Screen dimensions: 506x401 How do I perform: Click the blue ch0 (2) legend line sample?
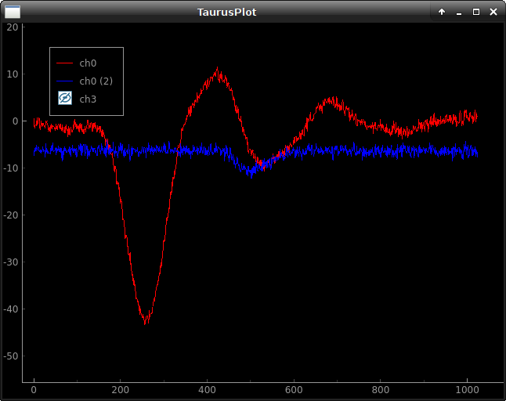coord(65,81)
